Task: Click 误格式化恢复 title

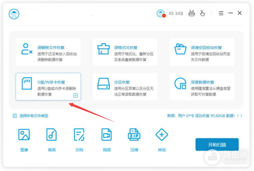Action: [126, 48]
